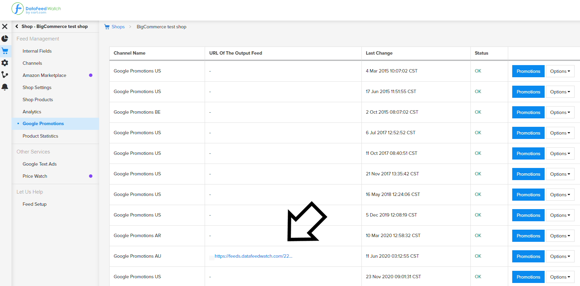Open Internal Fields in sidebar

pyautogui.click(x=37, y=51)
